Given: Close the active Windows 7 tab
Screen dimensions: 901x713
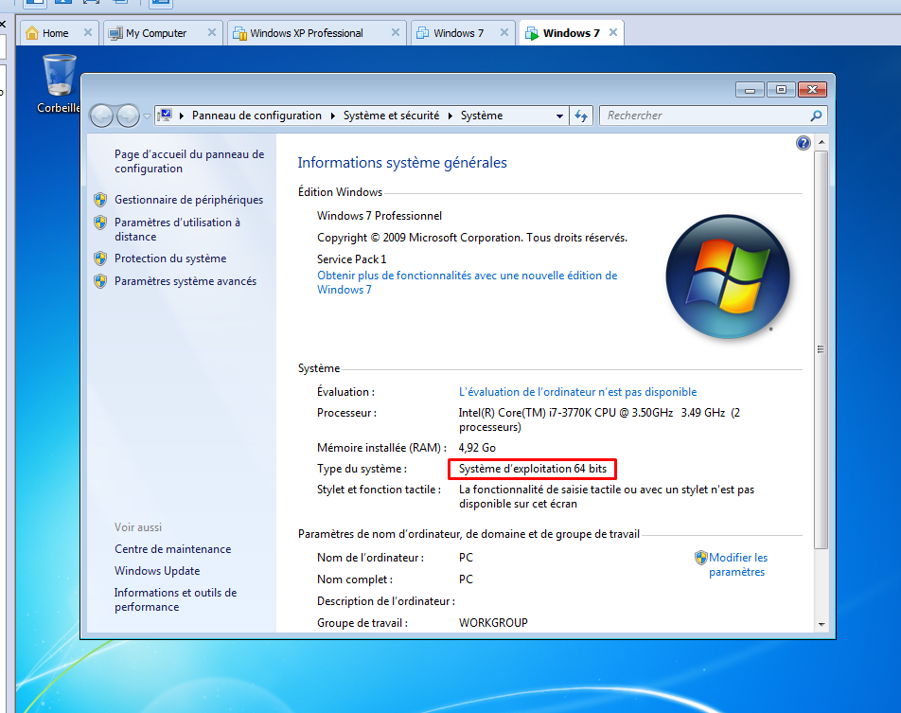Looking at the screenshot, I should [x=613, y=33].
